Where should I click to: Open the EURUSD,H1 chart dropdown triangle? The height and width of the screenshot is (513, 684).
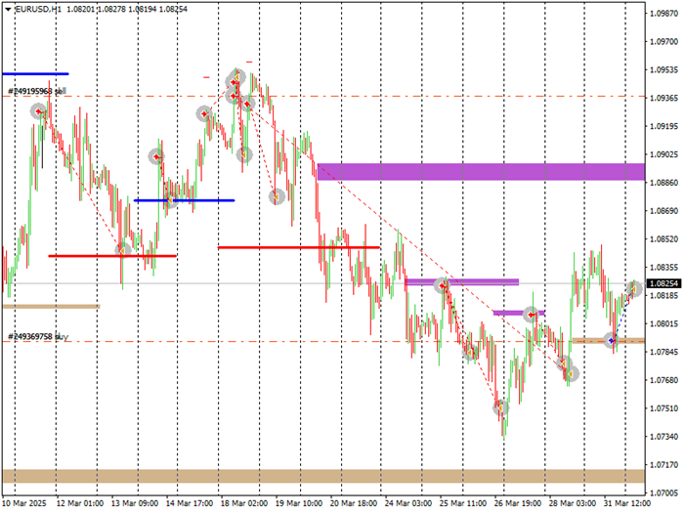8,8
